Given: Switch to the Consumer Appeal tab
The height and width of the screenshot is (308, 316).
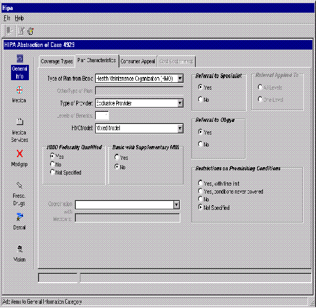Looking at the screenshot, I should point(137,61).
